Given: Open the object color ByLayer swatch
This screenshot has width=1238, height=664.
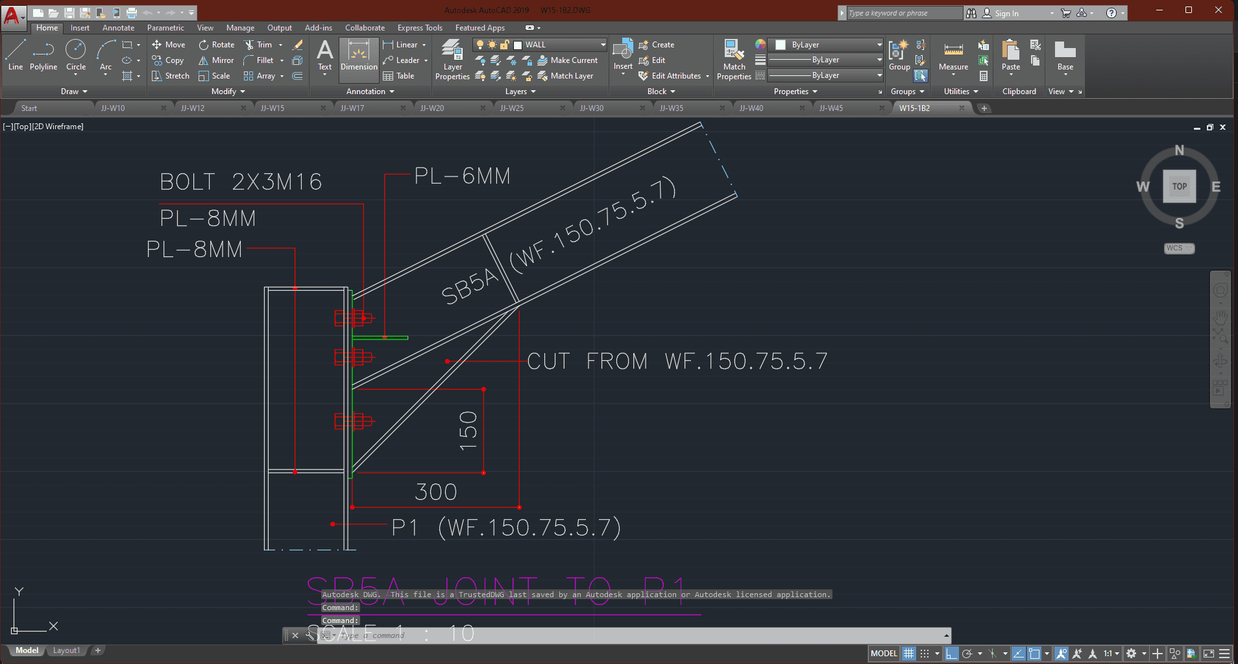Looking at the screenshot, I should tap(828, 45).
